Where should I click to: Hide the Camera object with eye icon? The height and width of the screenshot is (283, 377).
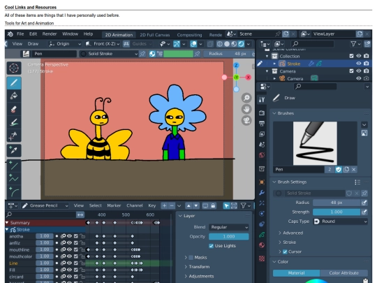click(x=358, y=78)
